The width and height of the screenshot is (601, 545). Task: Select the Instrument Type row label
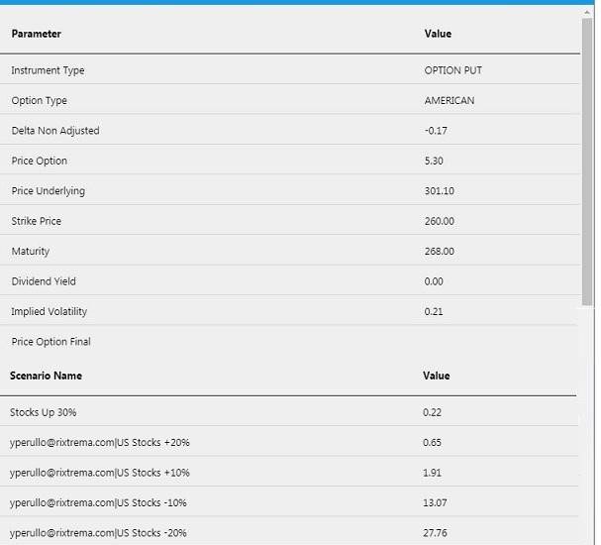(x=48, y=70)
